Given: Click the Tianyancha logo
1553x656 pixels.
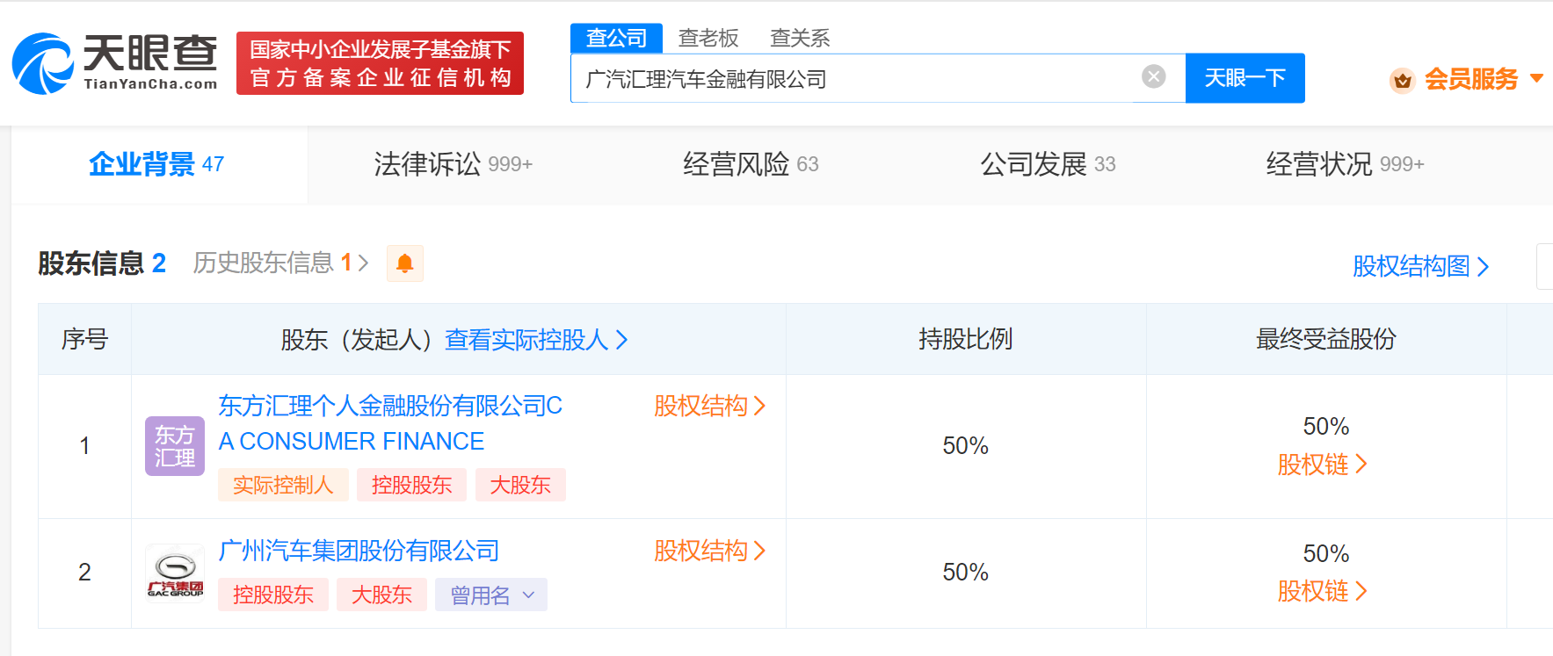Looking at the screenshot, I should coord(114,63).
